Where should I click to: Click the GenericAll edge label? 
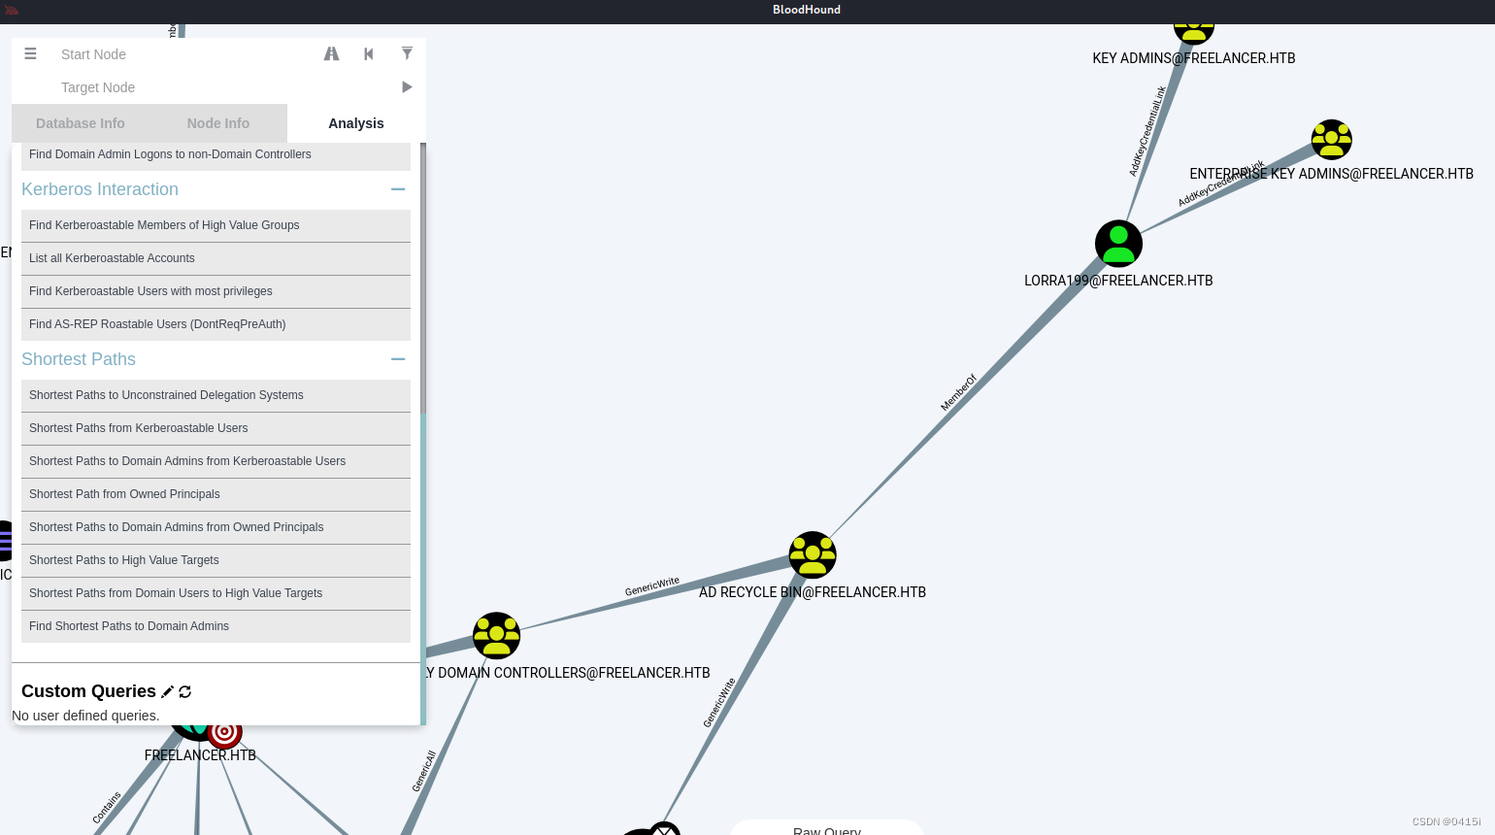424,771
